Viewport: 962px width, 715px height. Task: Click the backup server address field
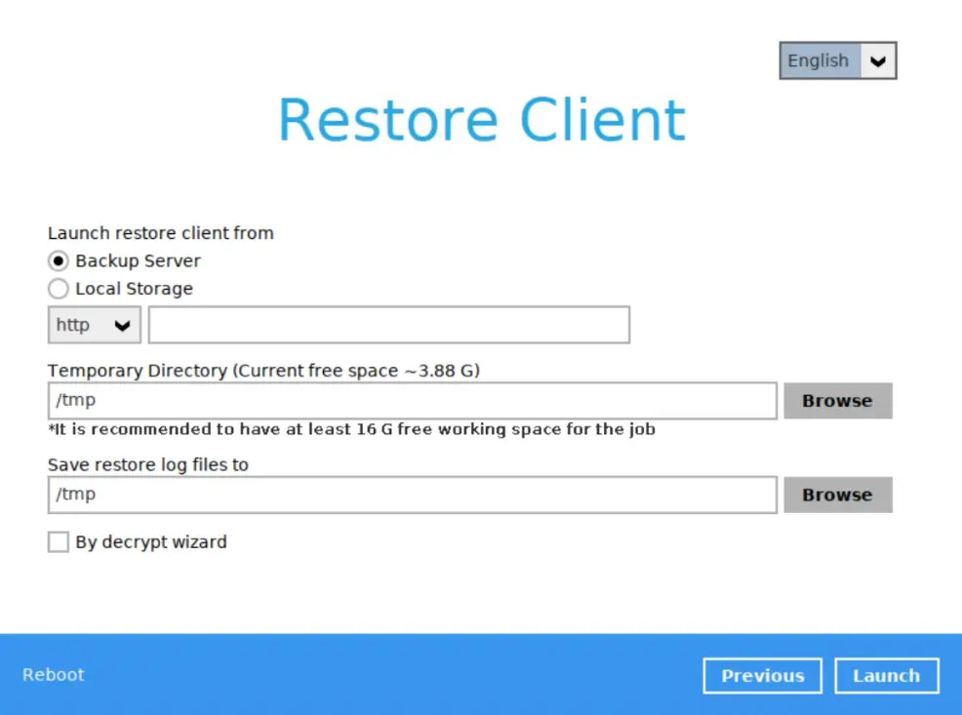click(x=388, y=325)
